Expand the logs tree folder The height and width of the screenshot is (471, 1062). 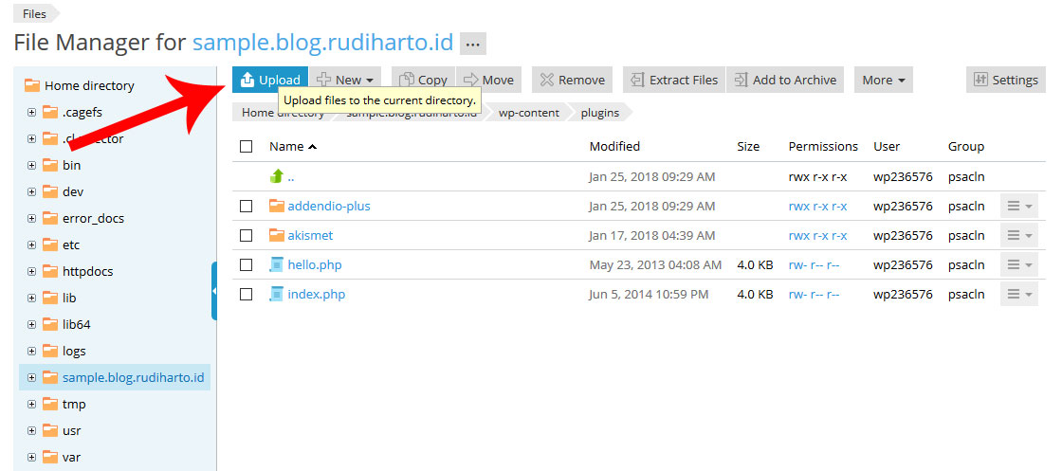(31, 352)
